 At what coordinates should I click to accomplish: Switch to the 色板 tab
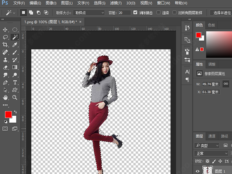tap(212, 25)
